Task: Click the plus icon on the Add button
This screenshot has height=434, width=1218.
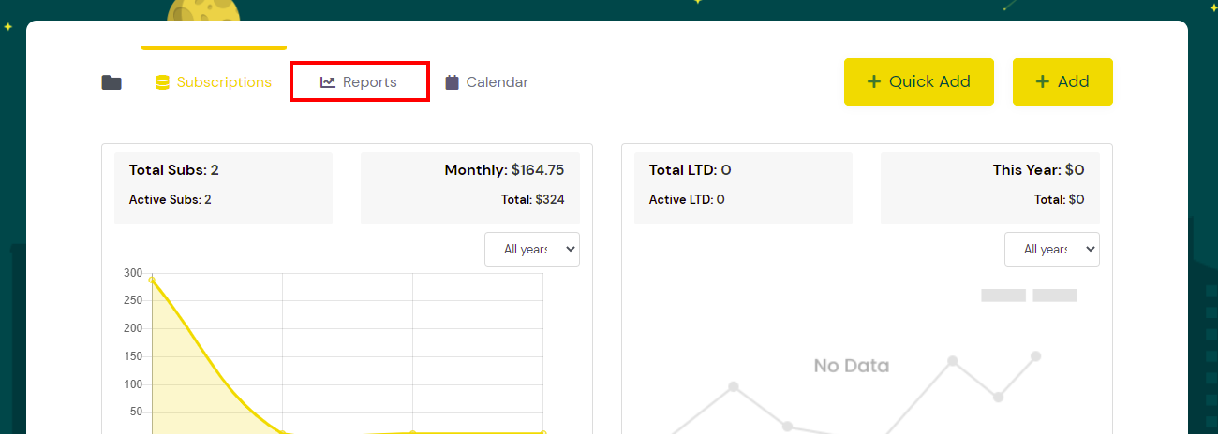Action: [1043, 81]
